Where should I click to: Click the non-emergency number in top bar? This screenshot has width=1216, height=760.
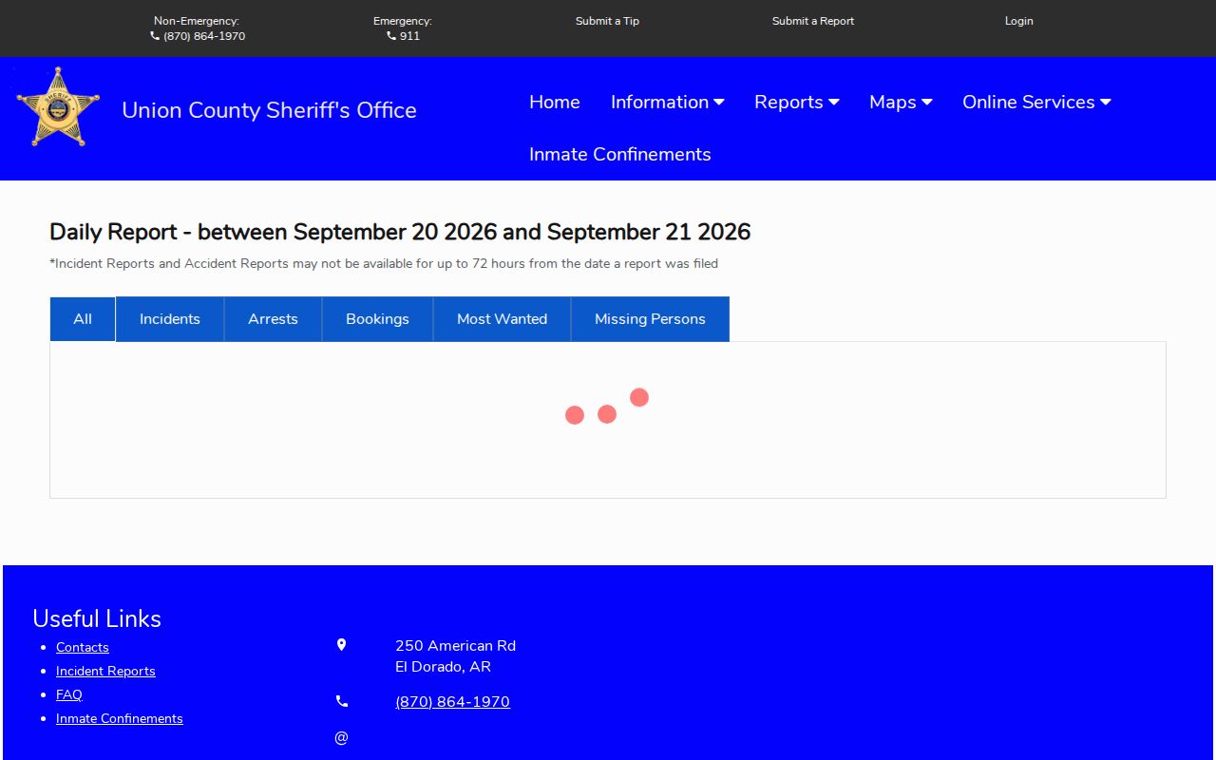(204, 36)
